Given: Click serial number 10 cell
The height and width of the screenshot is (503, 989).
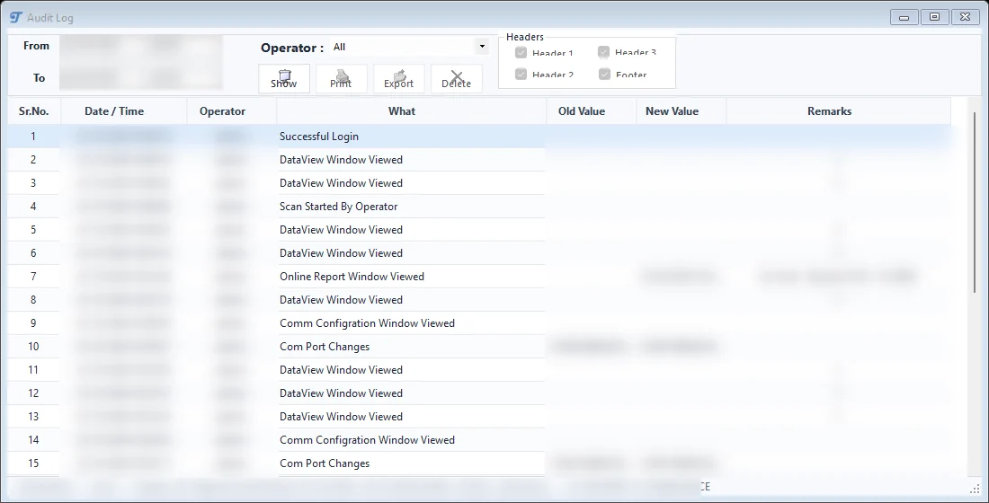Looking at the screenshot, I should pyautogui.click(x=33, y=346).
